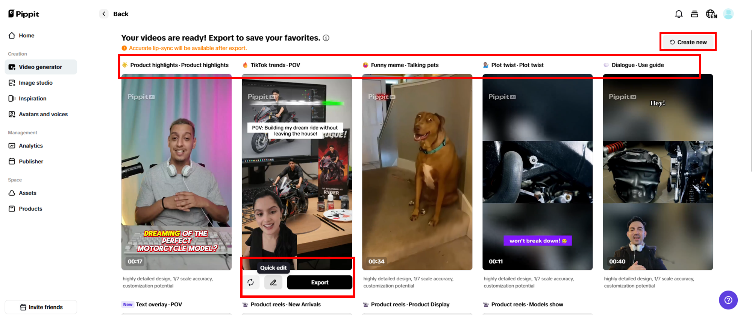Click the Back arrow chevron
This screenshot has width=752, height=315.
(104, 14)
